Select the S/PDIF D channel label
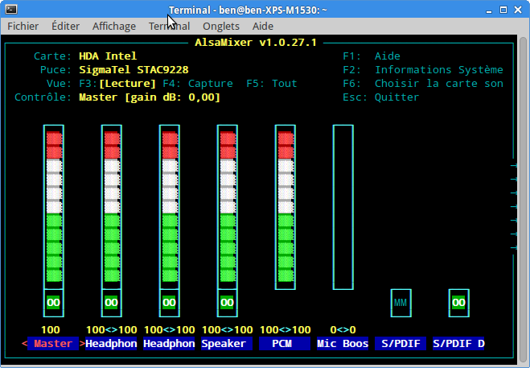 coord(458,344)
